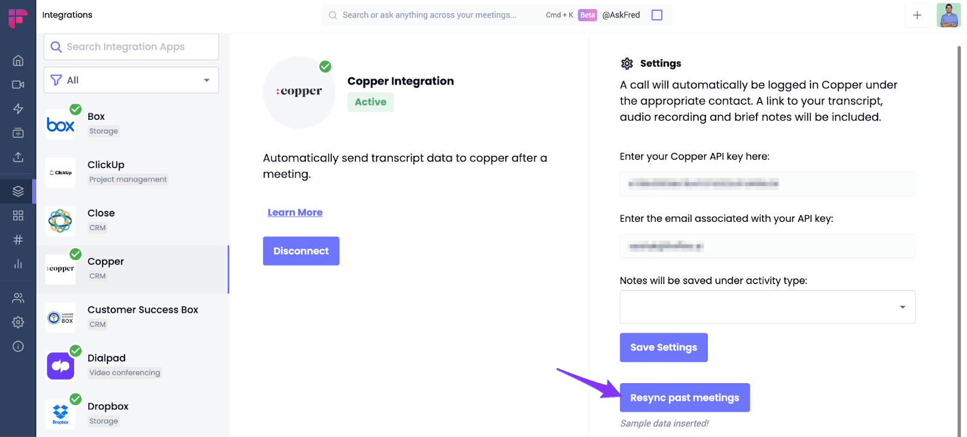Select the Dialpad integration item
This screenshot has width=967, height=437.
[x=133, y=366]
